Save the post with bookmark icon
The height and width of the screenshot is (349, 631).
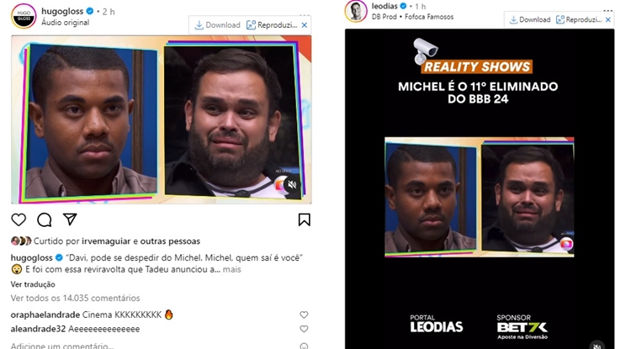(305, 219)
